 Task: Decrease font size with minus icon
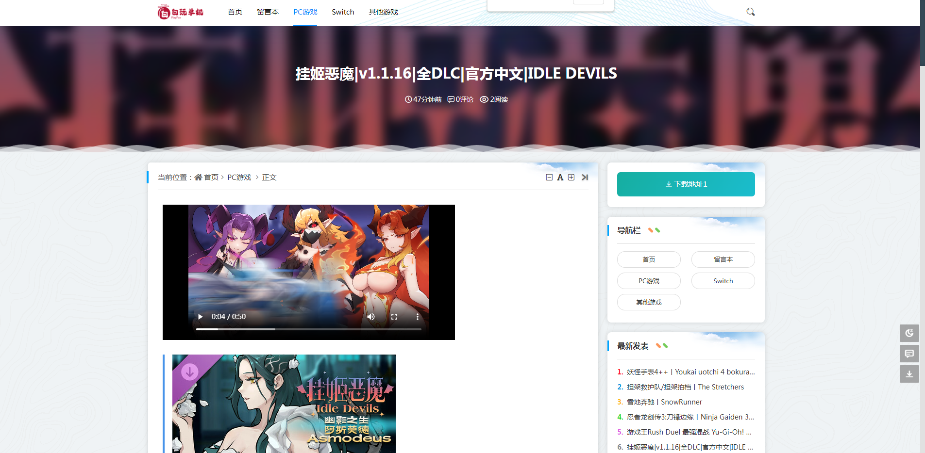549,178
